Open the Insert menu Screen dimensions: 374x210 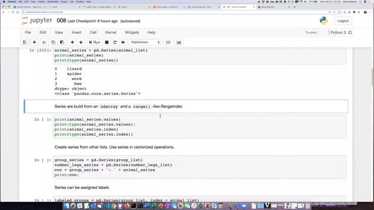click(77, 33)
